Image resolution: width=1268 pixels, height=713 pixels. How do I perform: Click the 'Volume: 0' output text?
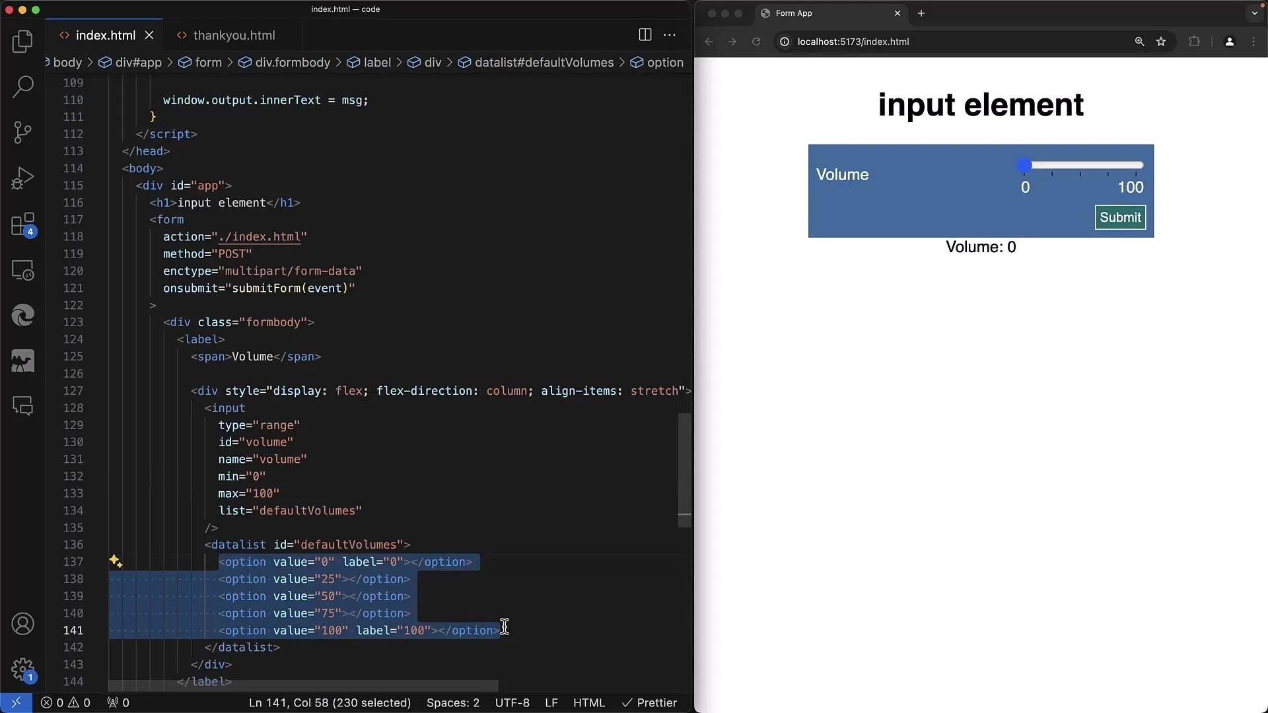point(981,247)
